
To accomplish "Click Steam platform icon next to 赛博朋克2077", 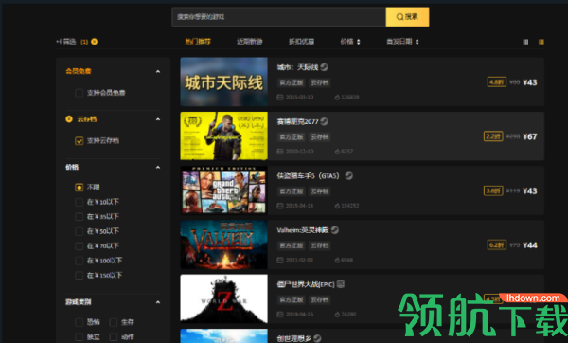I will 324,121.
